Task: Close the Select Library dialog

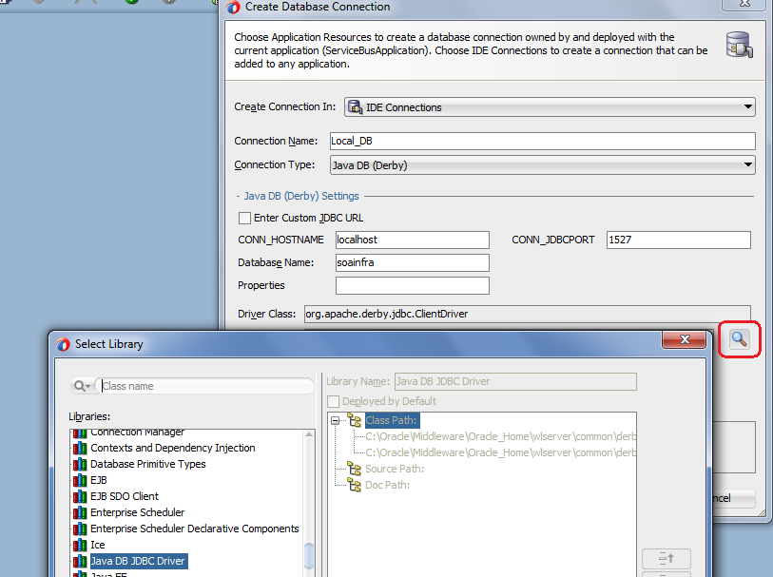Action: point(685,339)
